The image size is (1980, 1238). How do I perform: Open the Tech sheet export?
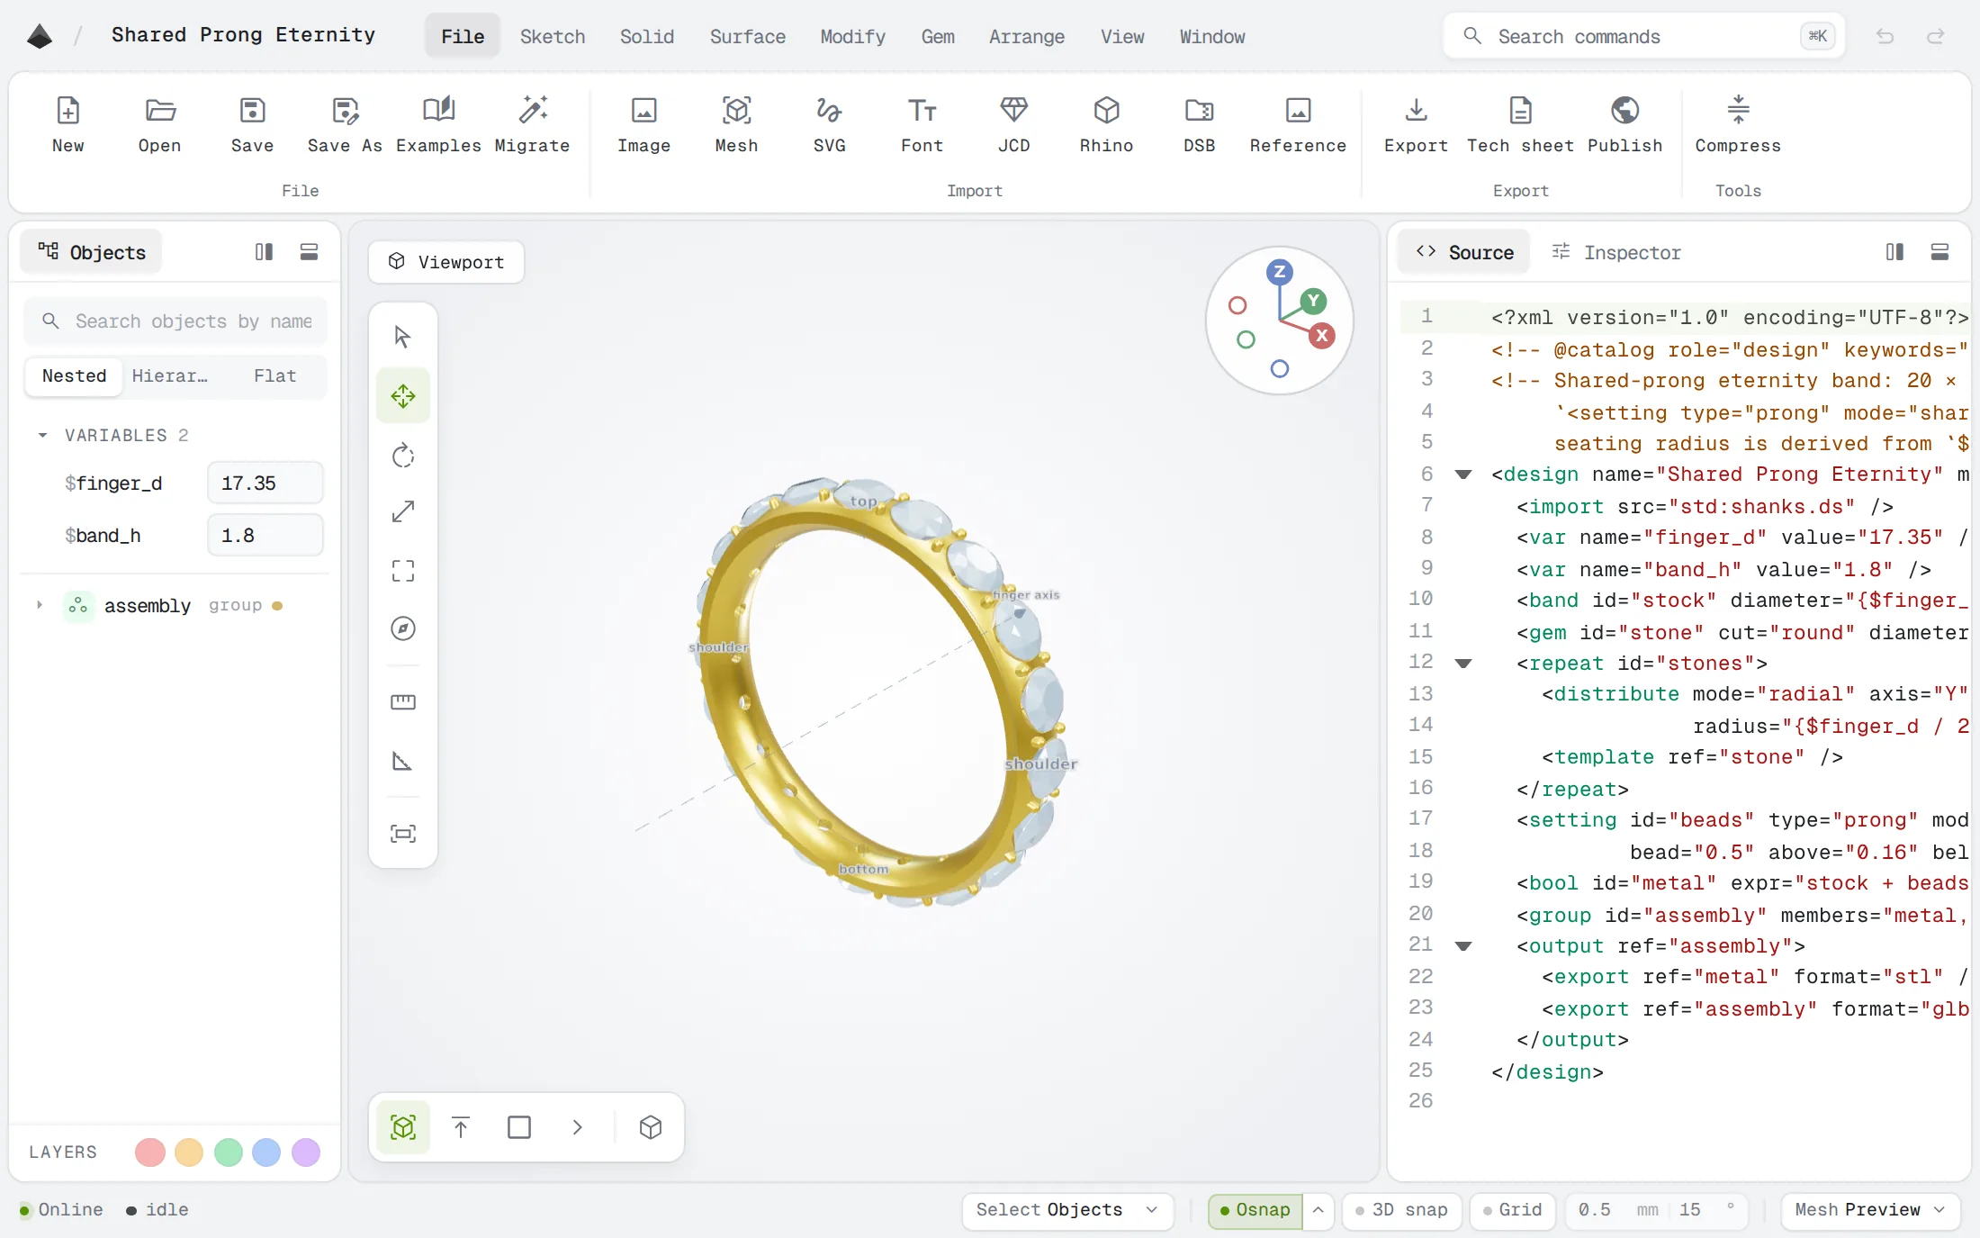click(1520, 125)
